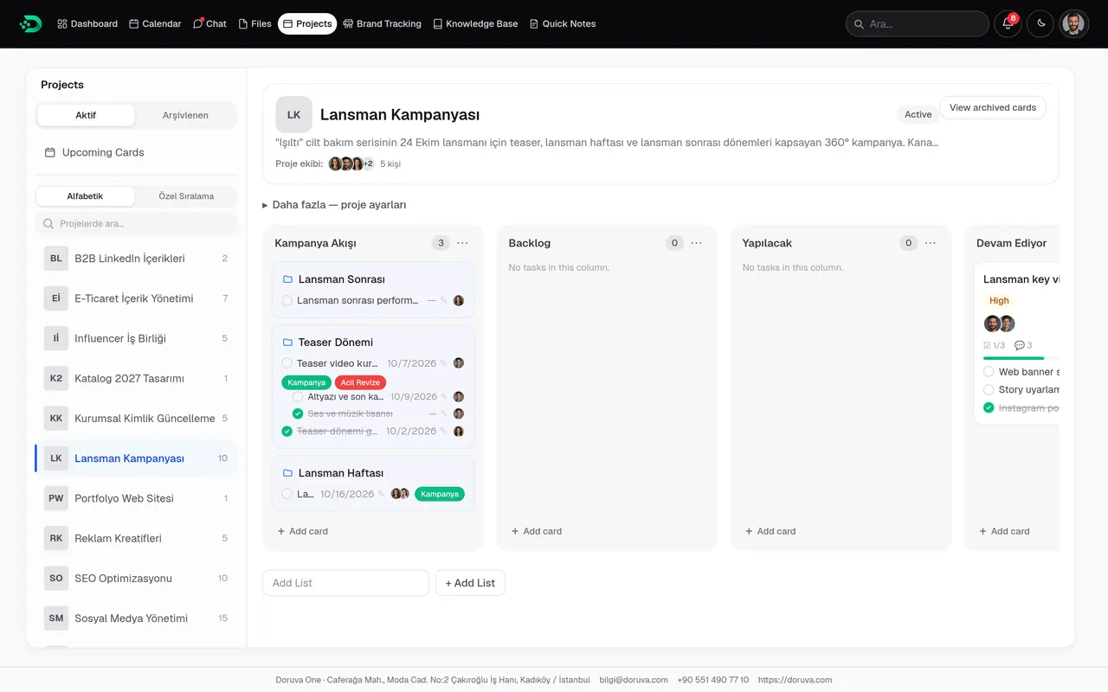
Task: Check the Altyazı ve son subtask circle
Action: pyautogui.click(x=298, y=397)
